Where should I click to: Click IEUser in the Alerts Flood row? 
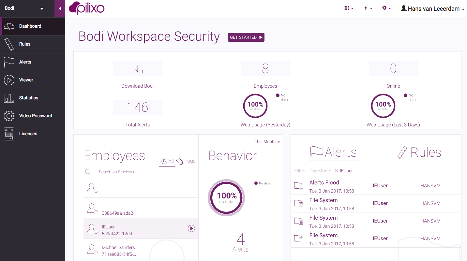click(380, 186)
